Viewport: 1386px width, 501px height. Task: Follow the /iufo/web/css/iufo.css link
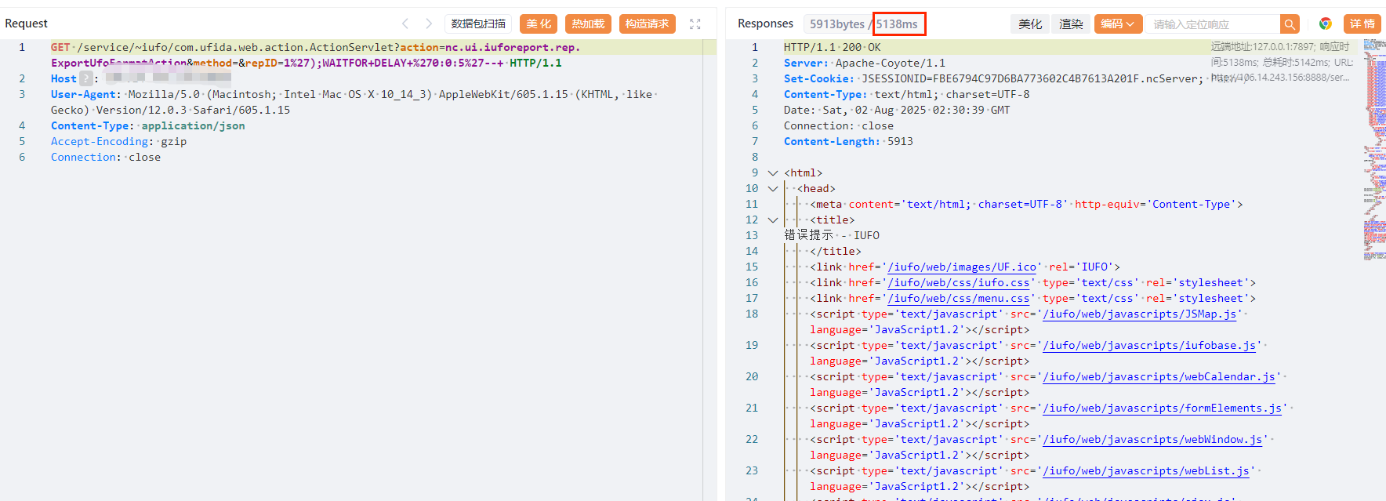[959, 282]
